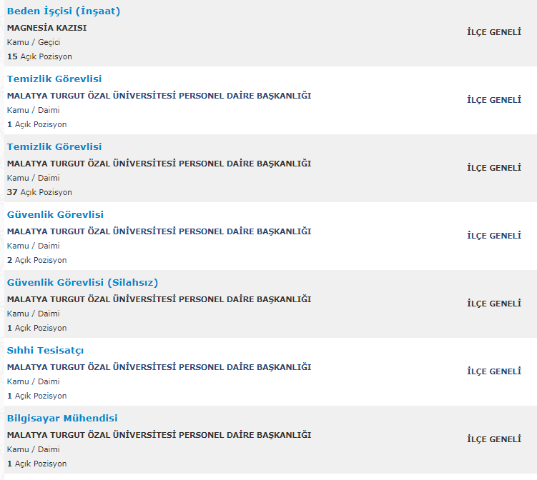Open Güvenlik Görevlisi listing with 2 open positions
The image size is (537, 480).
[x=55, y=215]
